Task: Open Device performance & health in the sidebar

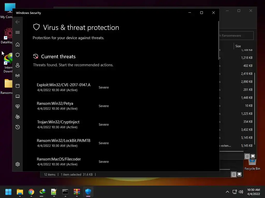Action: 18,106
